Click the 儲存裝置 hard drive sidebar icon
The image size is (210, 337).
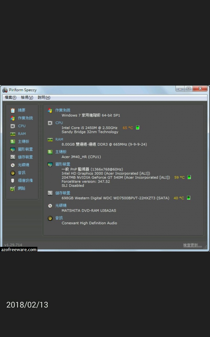tap(13, 157)
